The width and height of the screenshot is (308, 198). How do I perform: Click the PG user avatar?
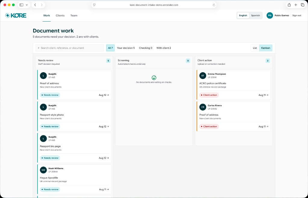click(x=270, y=16)
